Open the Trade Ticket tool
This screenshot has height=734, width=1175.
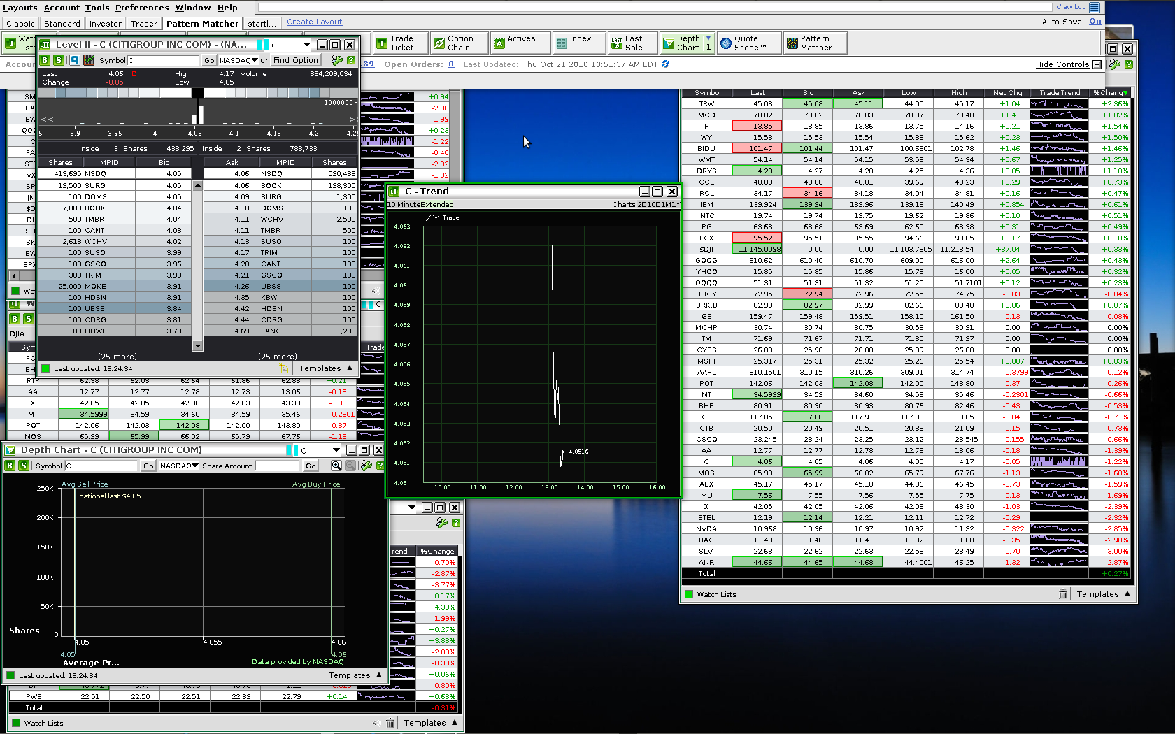tap(399, 43)
